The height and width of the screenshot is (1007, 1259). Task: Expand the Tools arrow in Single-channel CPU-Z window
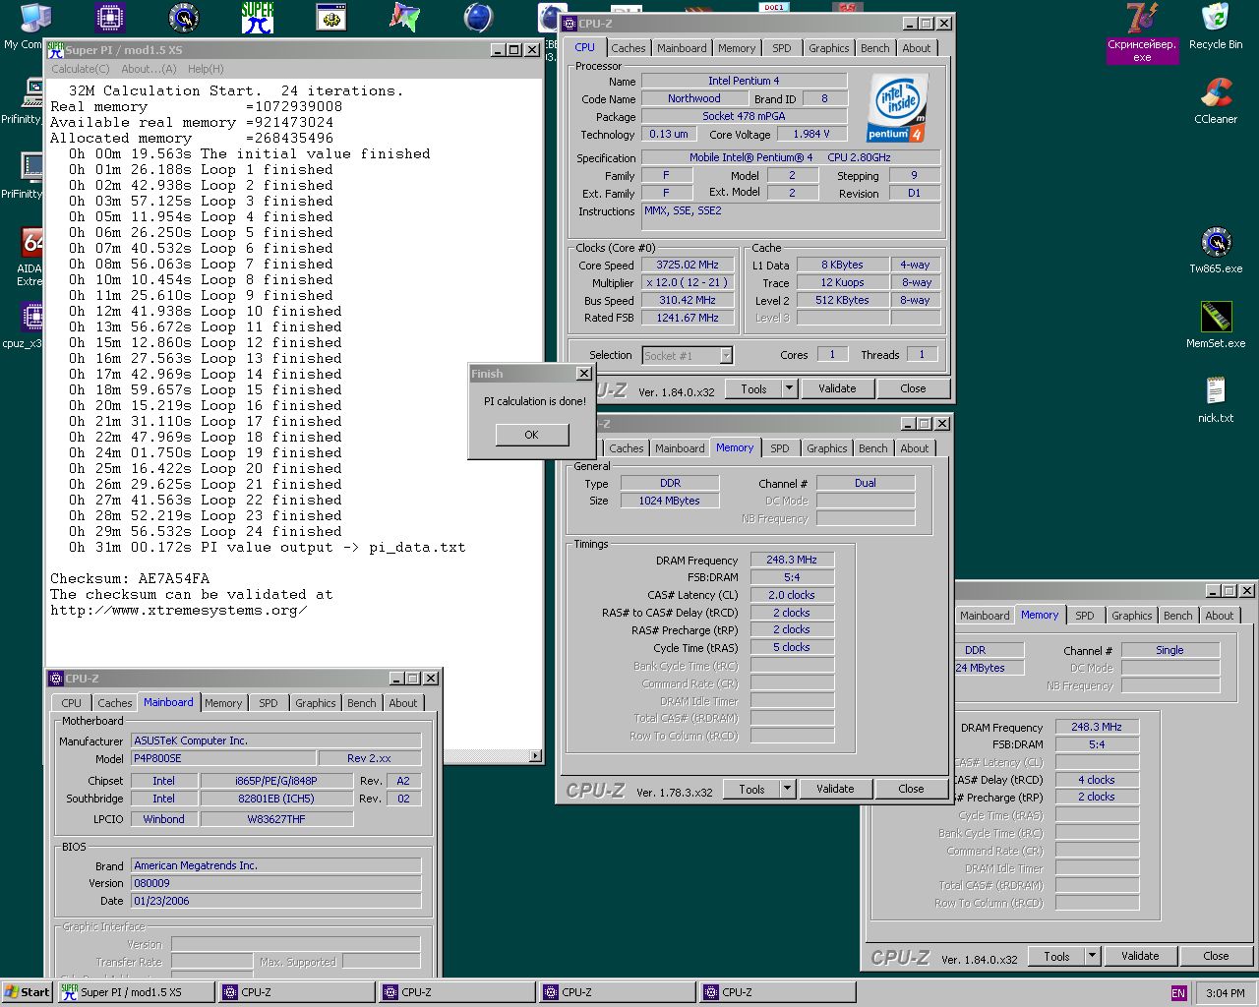point(1092,956)
